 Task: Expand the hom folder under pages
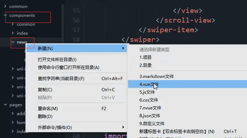point(13,122)
